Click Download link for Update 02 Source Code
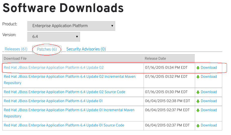The image size is (231, 135). (209, 92)
